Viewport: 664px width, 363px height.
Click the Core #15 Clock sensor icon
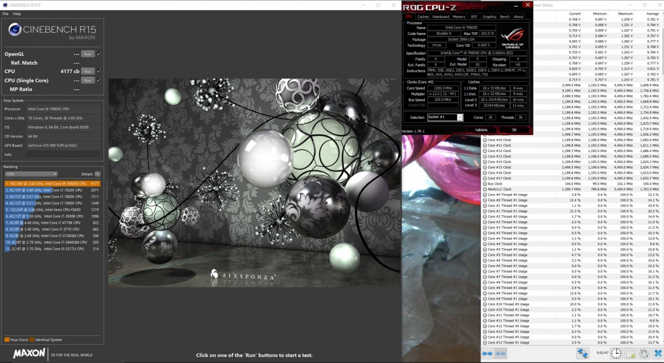485,167
